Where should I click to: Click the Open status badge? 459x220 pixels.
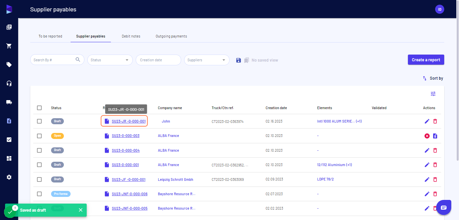[x=57, y=136]
